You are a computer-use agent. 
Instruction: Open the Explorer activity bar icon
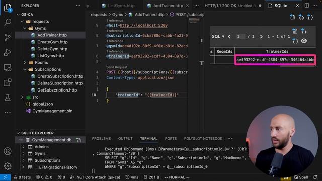[8, 8]
